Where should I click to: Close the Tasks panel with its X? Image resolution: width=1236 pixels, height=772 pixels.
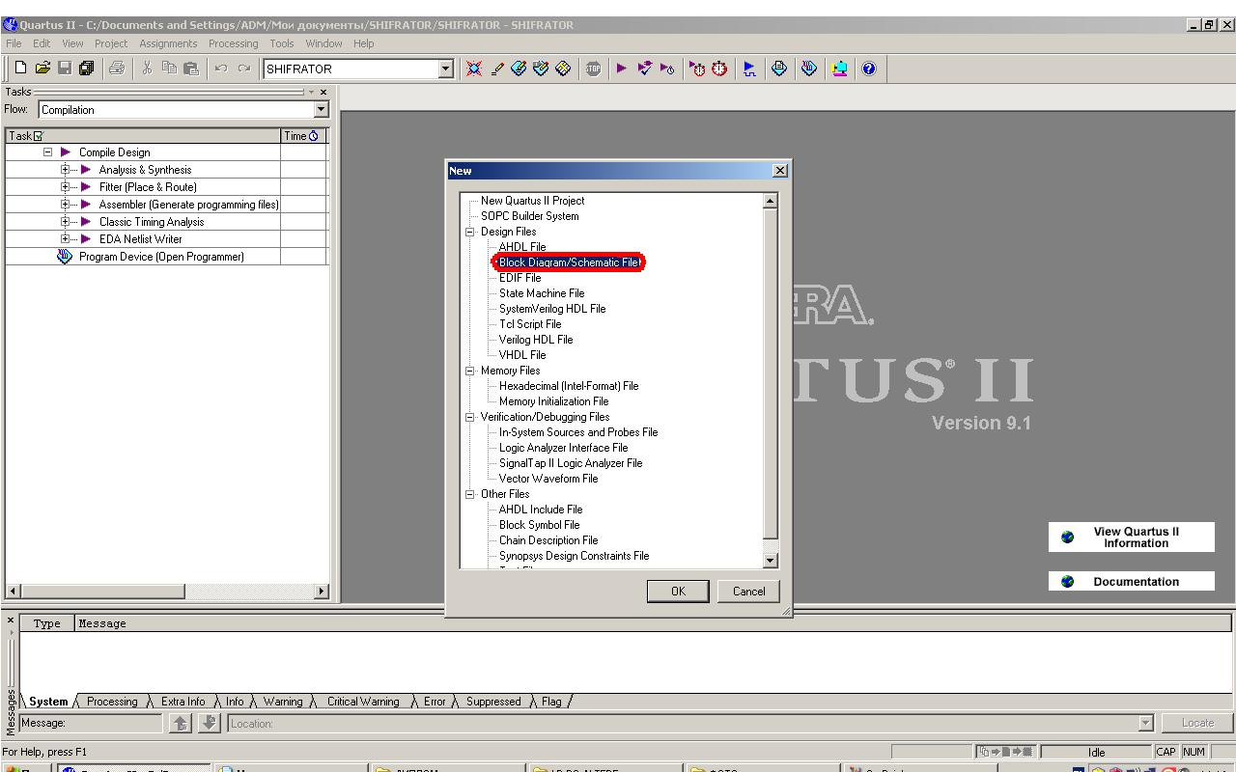(x=323, y=93)
